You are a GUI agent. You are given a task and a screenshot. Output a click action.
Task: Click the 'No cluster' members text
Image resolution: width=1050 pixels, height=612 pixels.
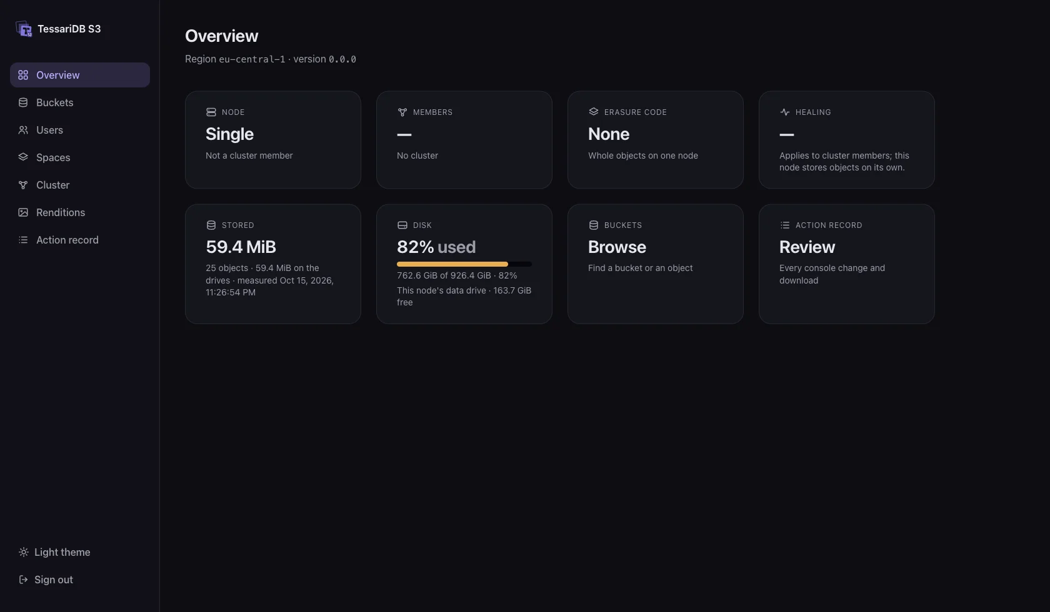pos(417,155)
